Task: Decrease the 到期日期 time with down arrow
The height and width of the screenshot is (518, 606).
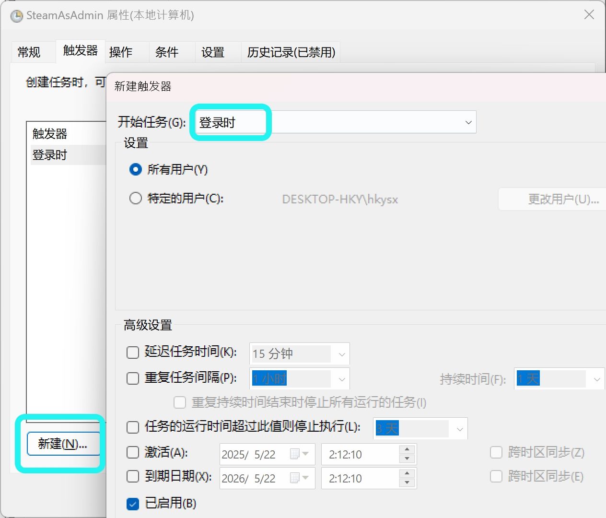Action: click(407, 483)
